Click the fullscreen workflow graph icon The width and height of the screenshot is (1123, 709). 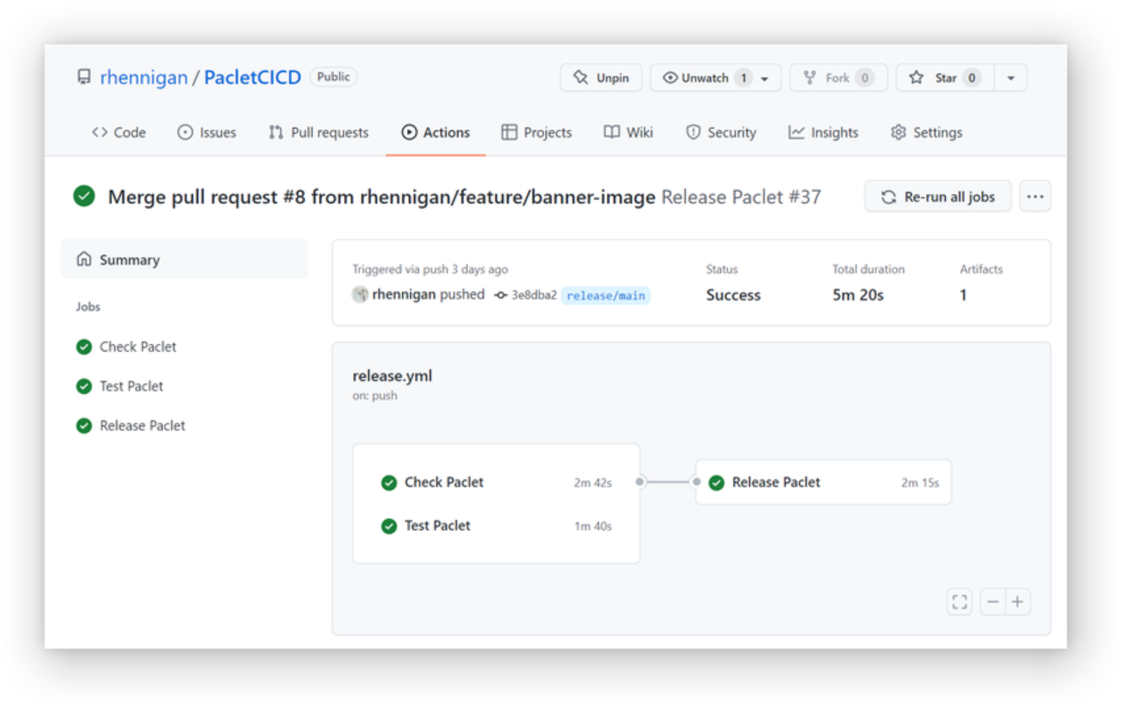tap(959, 601)
